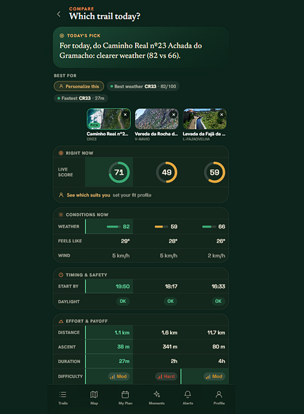The width and height of the screenshot is (304, 414).
Task: Tap the Personalize this chip
Action: tap(79, 86)
